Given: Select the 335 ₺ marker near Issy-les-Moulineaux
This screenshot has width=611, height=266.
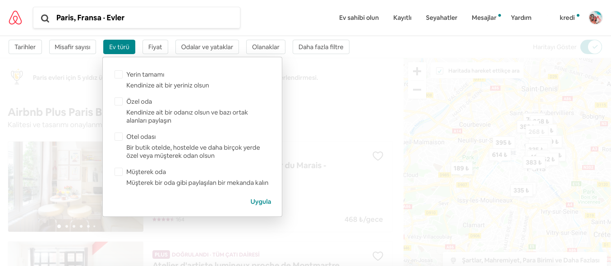Looking at the screenshot, I should click(521, 190).
